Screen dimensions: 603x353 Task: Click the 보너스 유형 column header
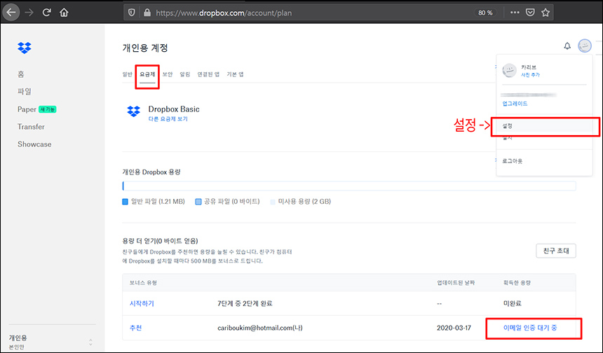(143, 283)
